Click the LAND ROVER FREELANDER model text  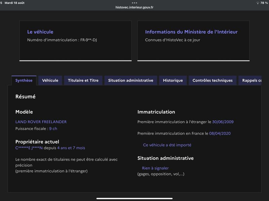tap(41, 122)
